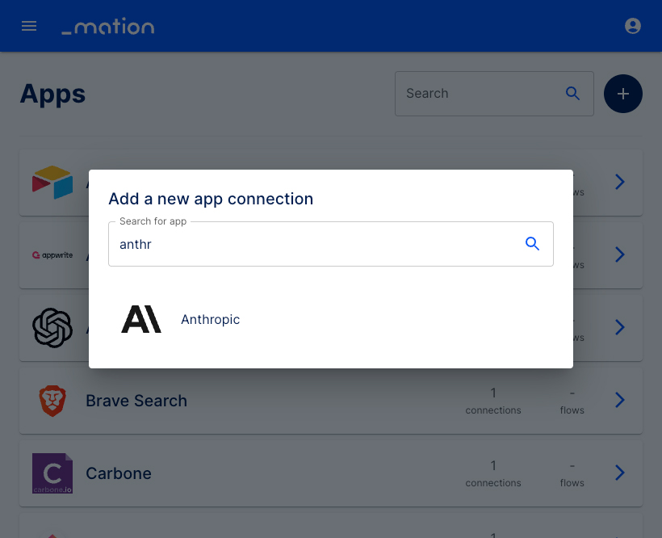This screenshot has height=538, width=662.
Task: Click the Carbone app icon
Action: tap(52, 473)
